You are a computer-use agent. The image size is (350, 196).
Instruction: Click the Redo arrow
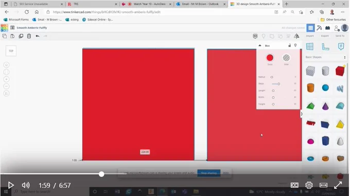pyautogui.click(x=45, y=36)
